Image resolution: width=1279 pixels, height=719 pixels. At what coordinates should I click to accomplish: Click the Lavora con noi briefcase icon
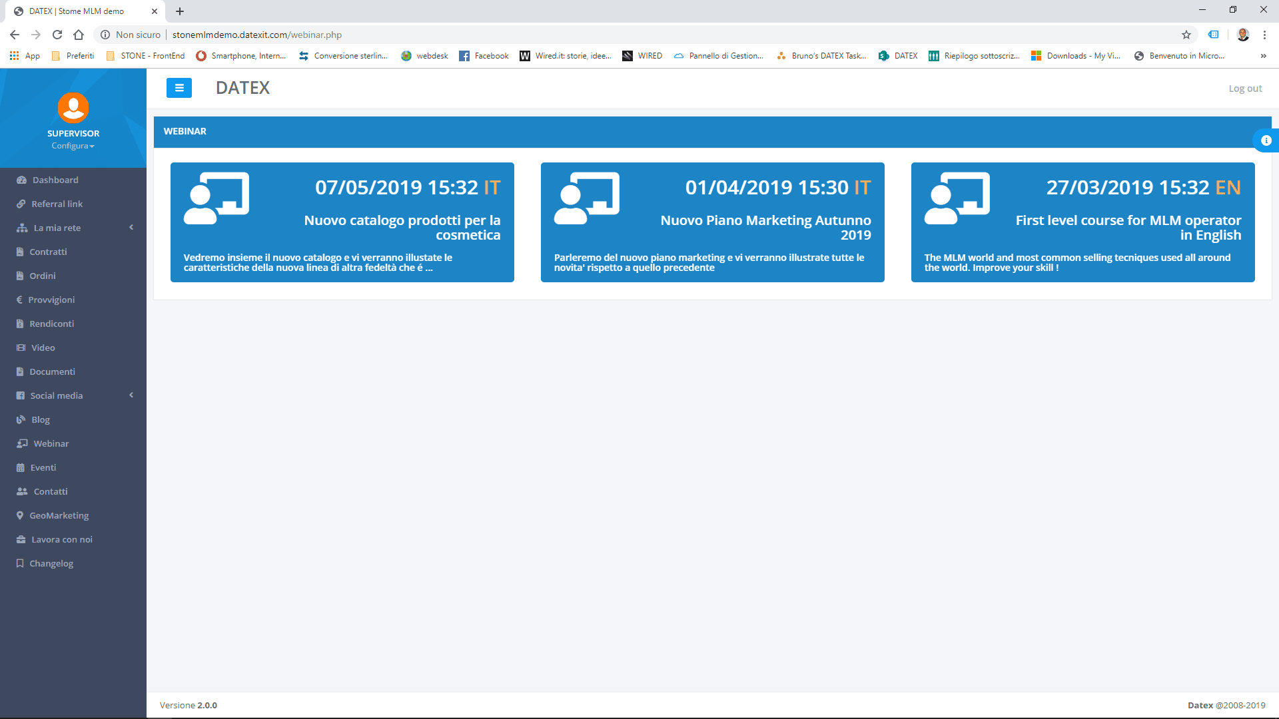[x=21, y=539]
